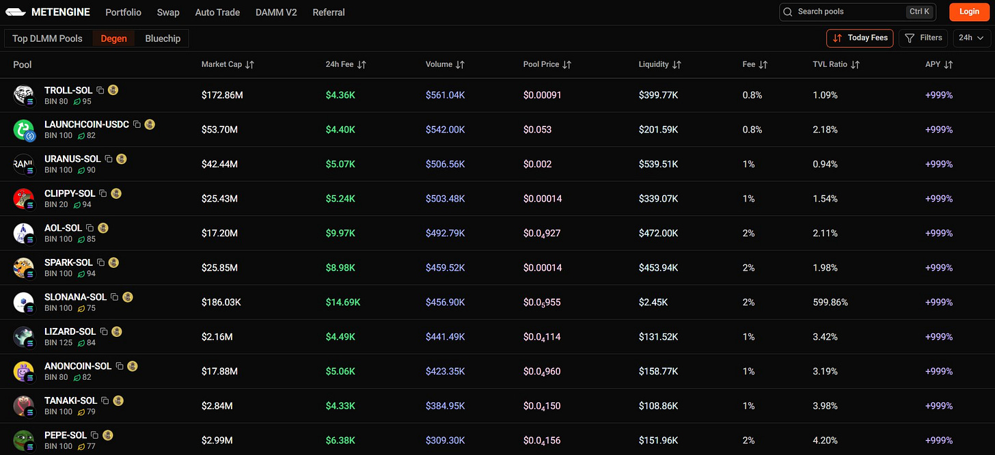Open the URANUS-SOL pool

click(72, 159)
